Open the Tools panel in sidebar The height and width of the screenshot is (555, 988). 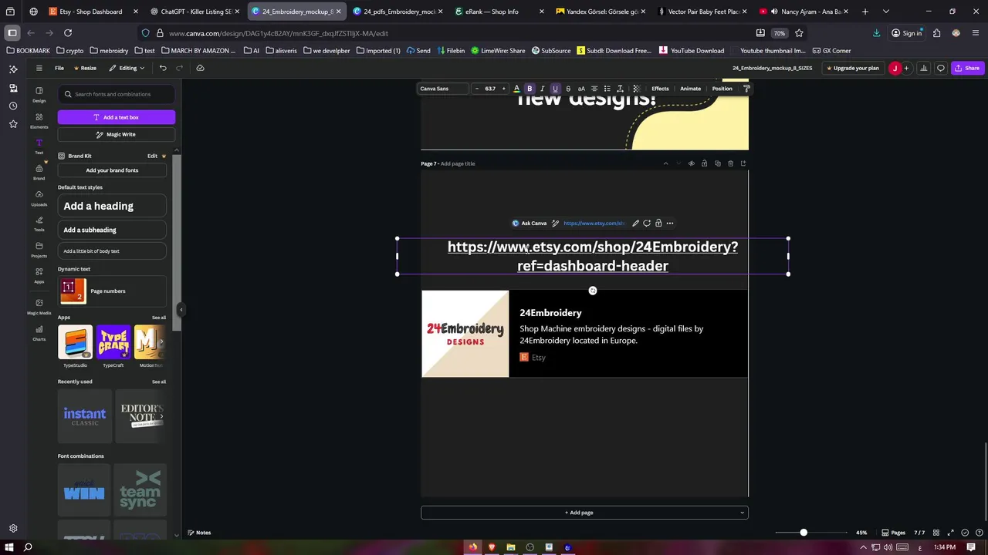(39, 224)
